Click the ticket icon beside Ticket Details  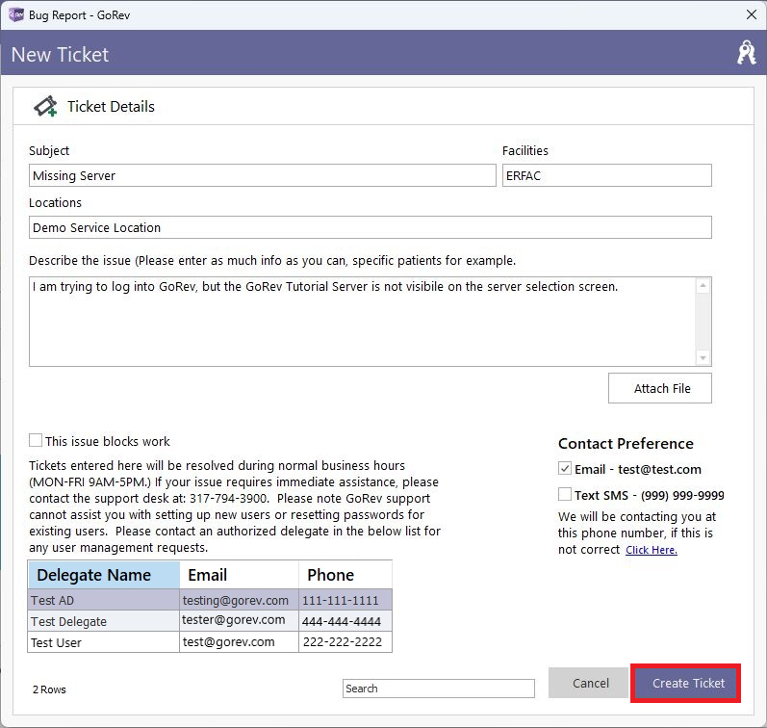click(45, 106)
